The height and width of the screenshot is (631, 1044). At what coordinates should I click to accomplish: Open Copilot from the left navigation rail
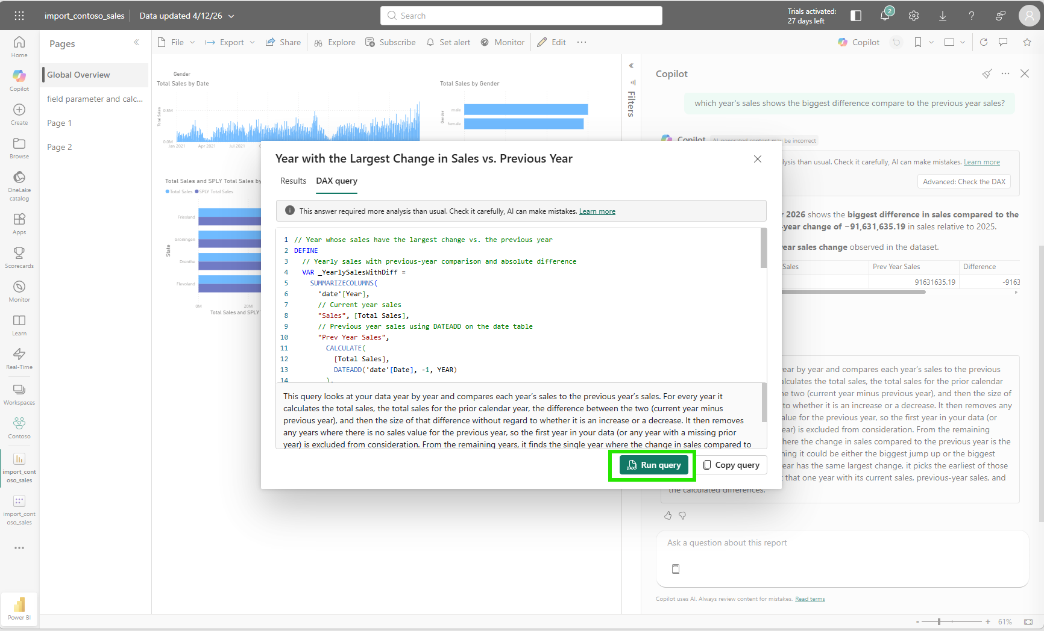[19, 80]
